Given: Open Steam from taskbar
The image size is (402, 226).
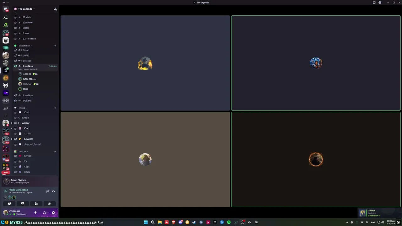Looking at the screenshot, I should (x=194, y=222).
